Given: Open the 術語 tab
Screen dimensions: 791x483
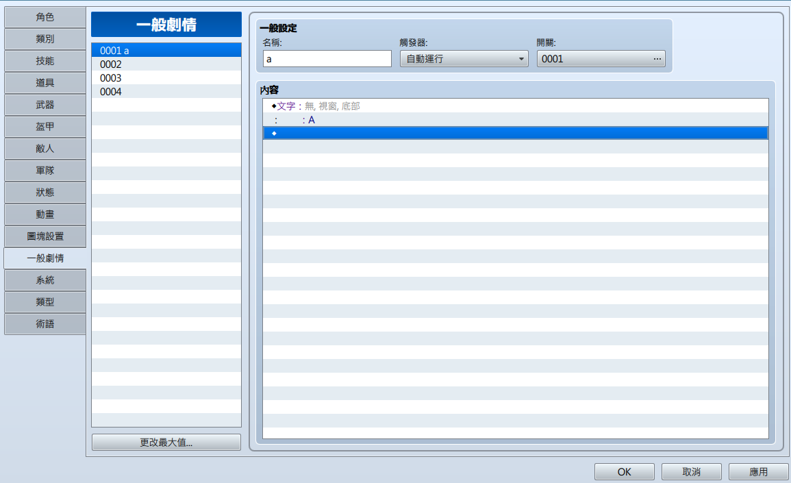Looking at the screenshot, I should coord(45,324).
